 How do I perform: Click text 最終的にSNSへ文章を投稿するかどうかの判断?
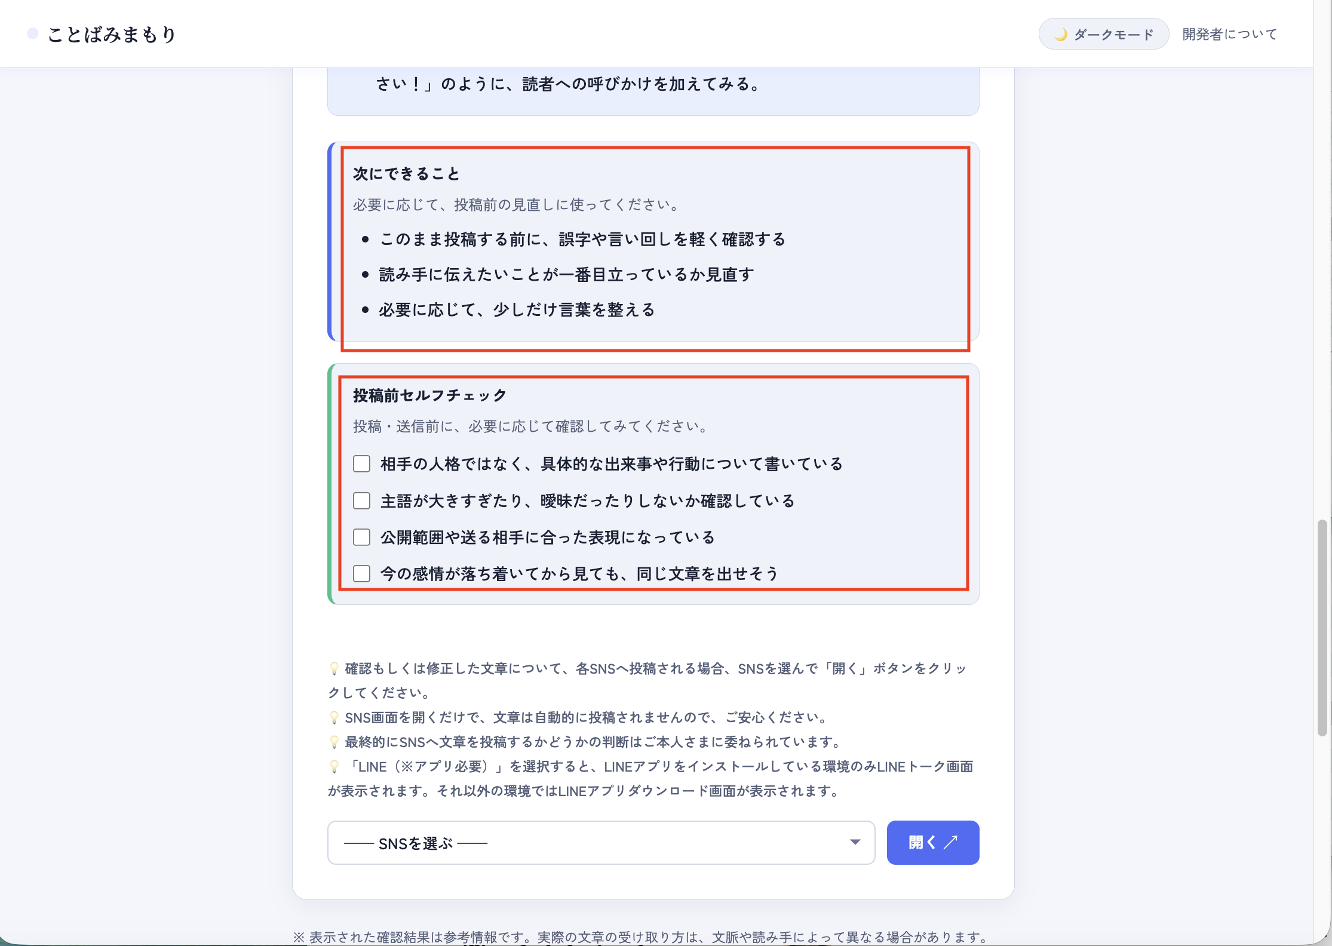(593, 742)
